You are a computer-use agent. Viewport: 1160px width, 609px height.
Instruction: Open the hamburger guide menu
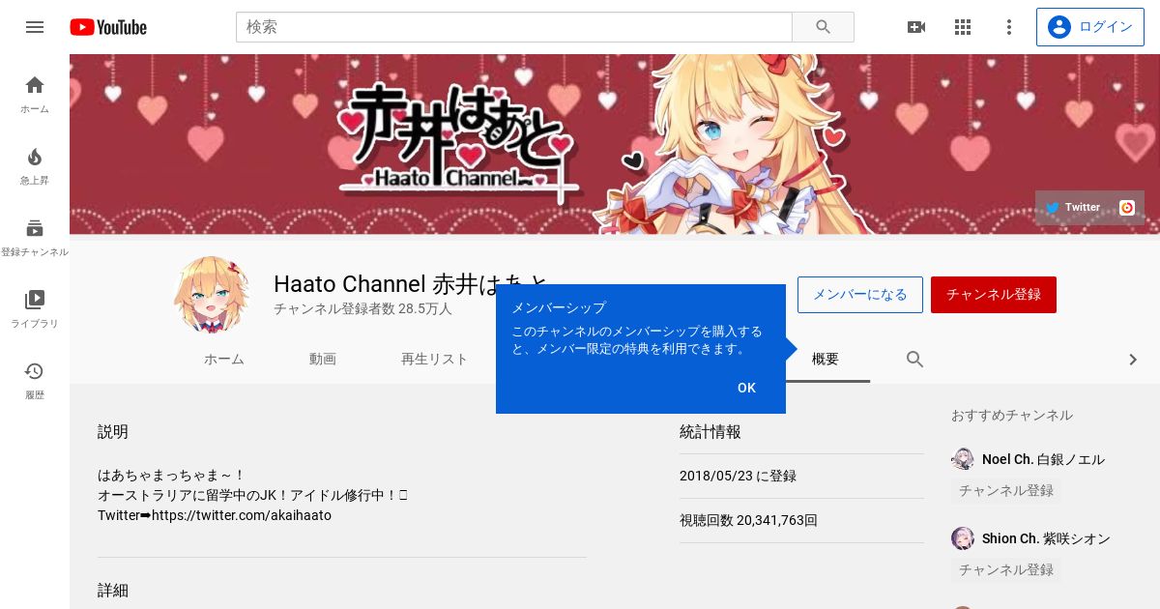click(35, 27)
